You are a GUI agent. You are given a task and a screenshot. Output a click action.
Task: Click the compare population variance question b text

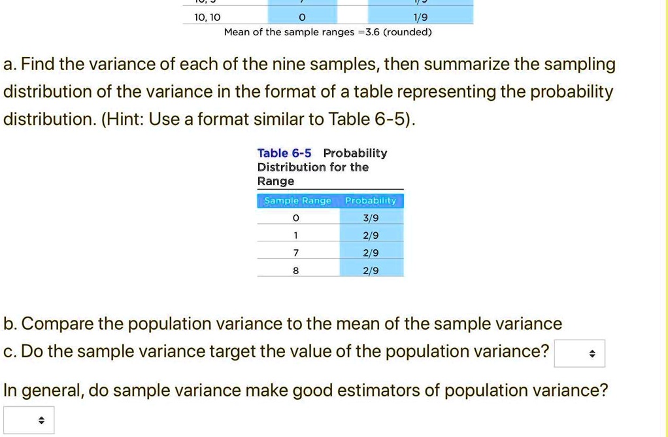click(282, 323)
